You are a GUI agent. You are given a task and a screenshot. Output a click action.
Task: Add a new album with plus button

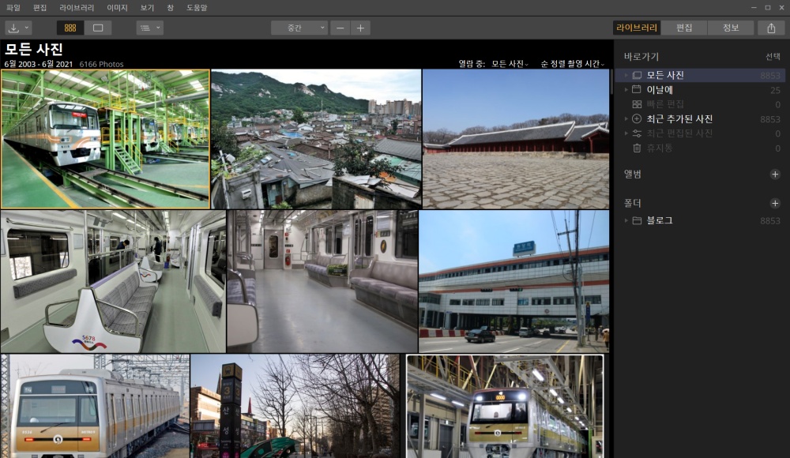coord(775,175)
